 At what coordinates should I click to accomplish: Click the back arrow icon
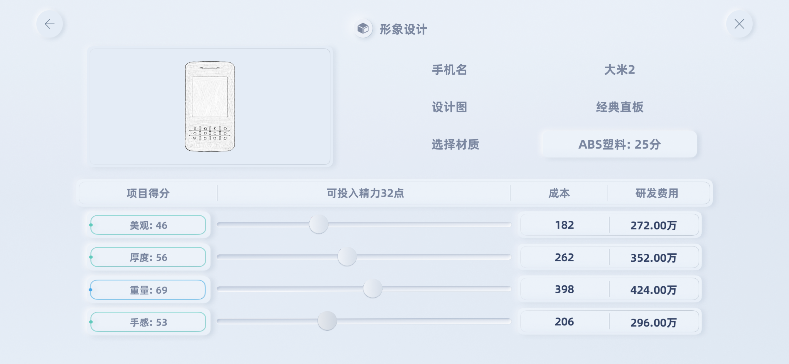click(49, 24)
